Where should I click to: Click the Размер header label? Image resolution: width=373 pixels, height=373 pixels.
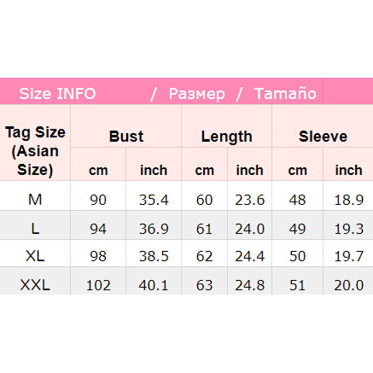[x=196, y=94]
